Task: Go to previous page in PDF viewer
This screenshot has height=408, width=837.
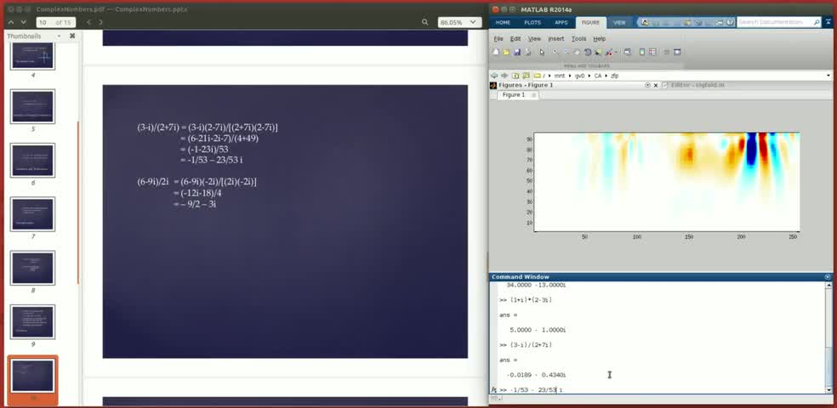Action: pyautogui.click(x=12, y=22)
